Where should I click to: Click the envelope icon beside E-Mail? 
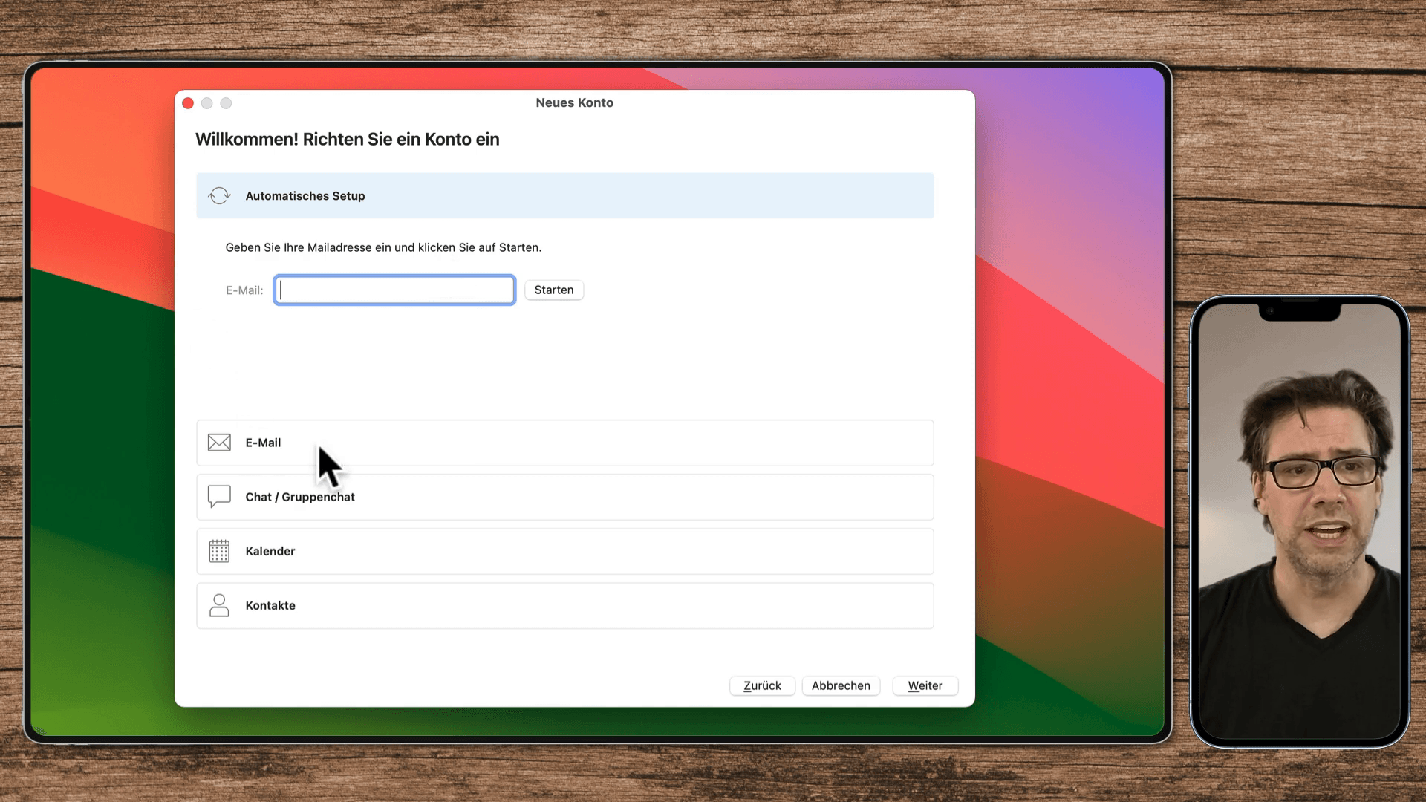point(219,442)
